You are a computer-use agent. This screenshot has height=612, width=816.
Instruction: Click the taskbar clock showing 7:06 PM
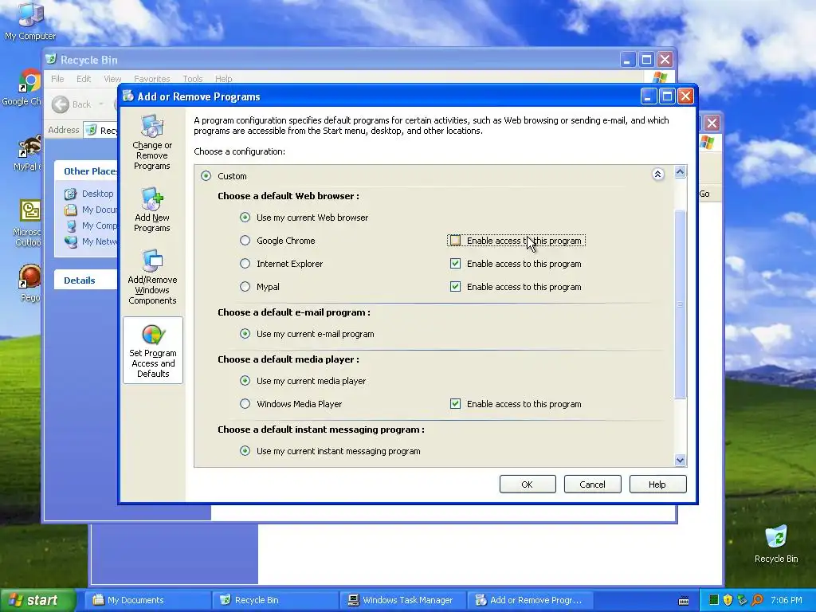tap(787, 600)
